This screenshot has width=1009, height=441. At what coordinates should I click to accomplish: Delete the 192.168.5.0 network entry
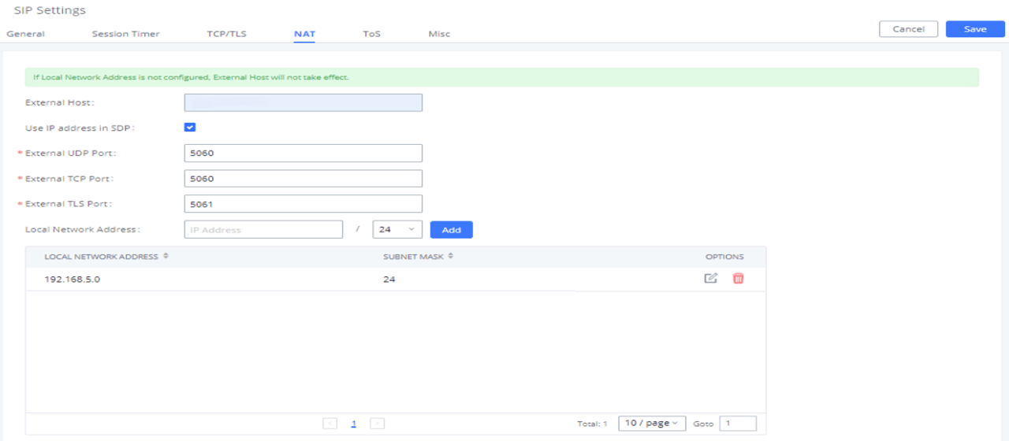(x=738, y=278)
